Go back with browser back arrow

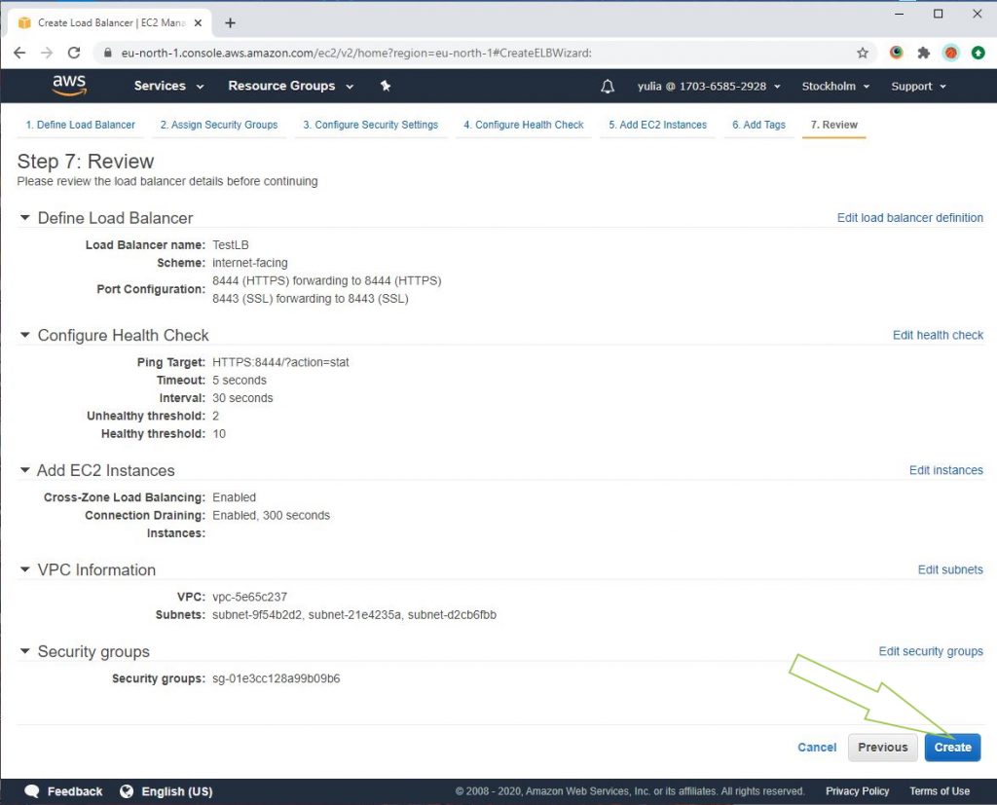19,53
